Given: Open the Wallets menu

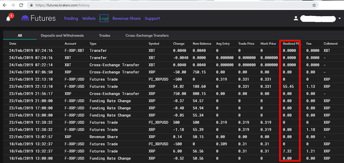Looking at the screenshot, I should tap(89, 18).
